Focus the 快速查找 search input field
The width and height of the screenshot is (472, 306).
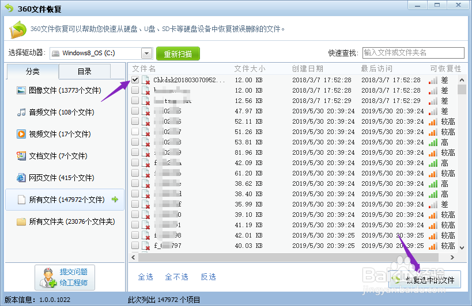(x=413, y=53)
